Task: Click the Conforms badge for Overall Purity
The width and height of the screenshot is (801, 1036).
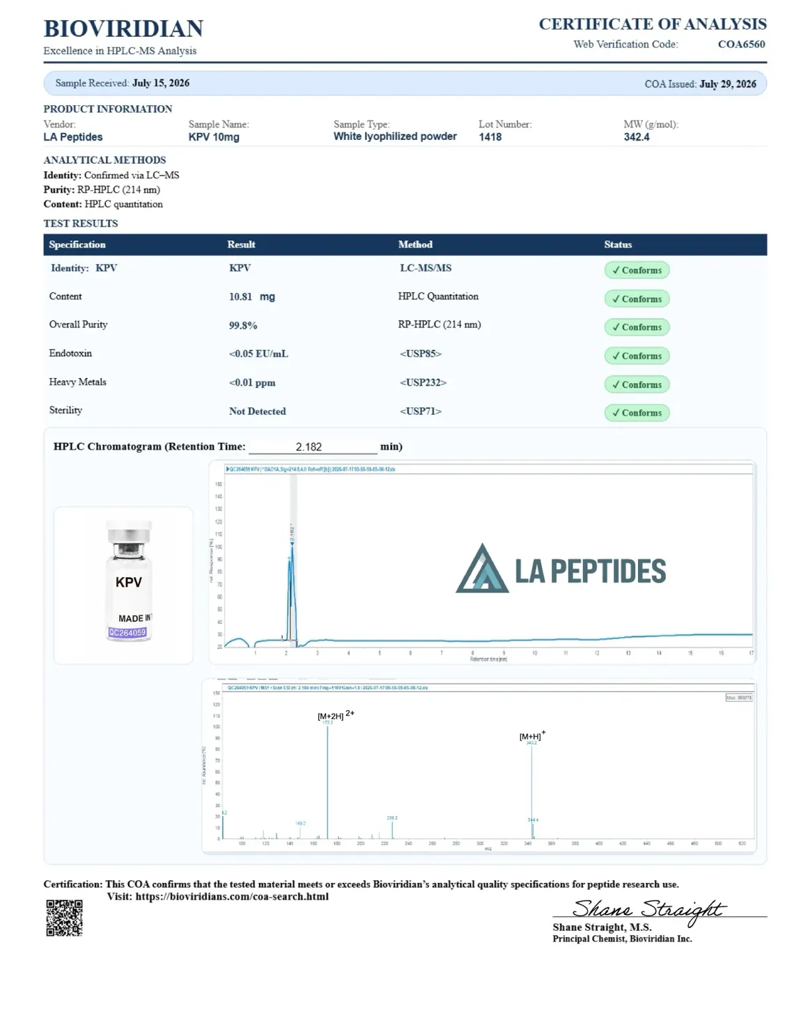Action: [637, 327]
